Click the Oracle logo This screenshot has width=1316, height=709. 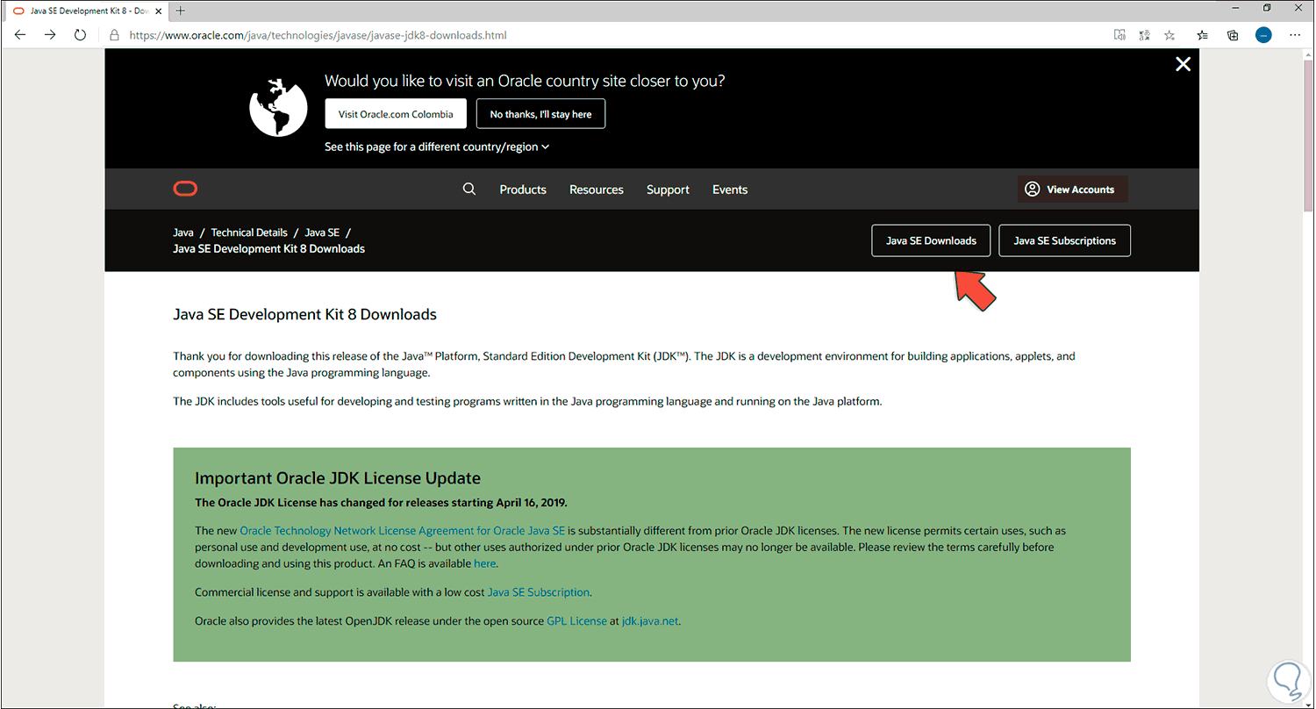[x=185, y=189]
